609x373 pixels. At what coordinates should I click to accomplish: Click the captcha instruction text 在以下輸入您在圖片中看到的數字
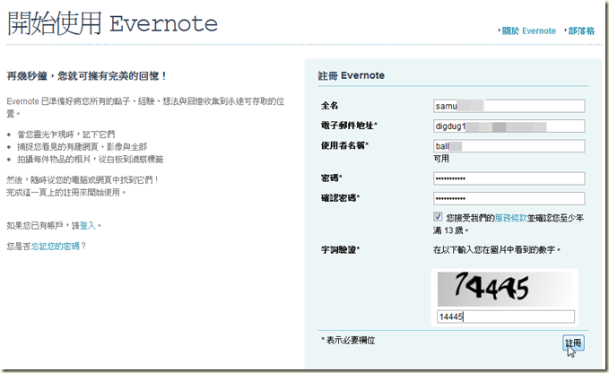pyautogui.click(x=497, y=249)
